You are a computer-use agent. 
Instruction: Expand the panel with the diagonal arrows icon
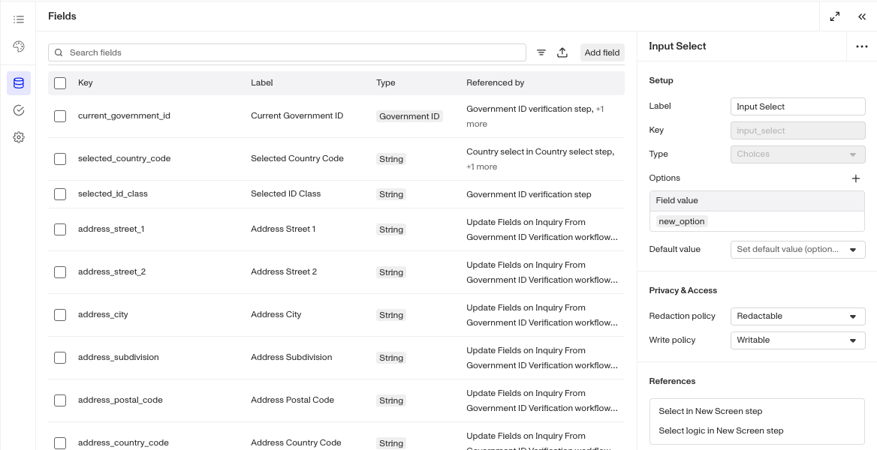(834, 16)
